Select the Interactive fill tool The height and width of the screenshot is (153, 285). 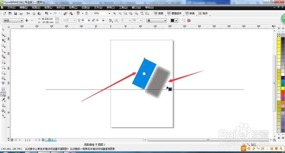[3, 116]
